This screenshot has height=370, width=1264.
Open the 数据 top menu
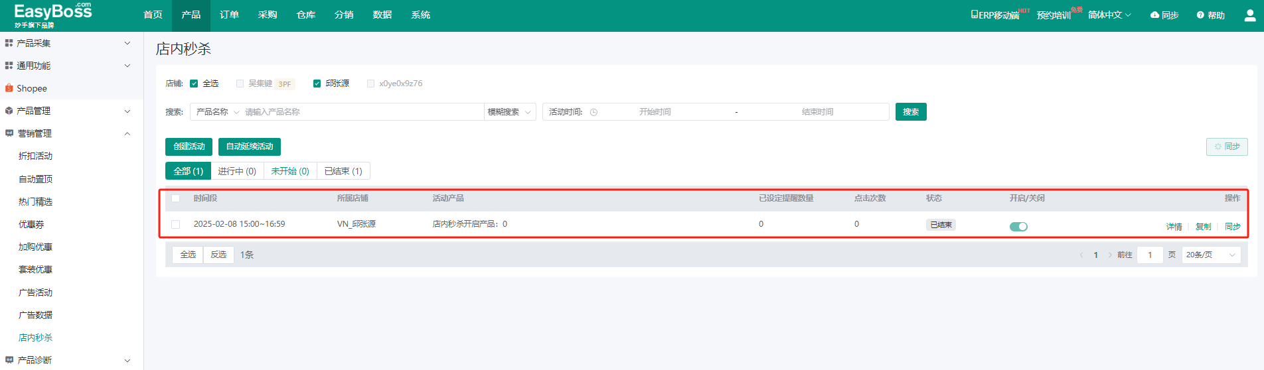[382, 15]
